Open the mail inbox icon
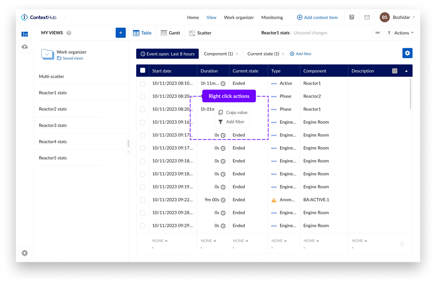Viewport: 436px width, 285px height. pos(367,17)
